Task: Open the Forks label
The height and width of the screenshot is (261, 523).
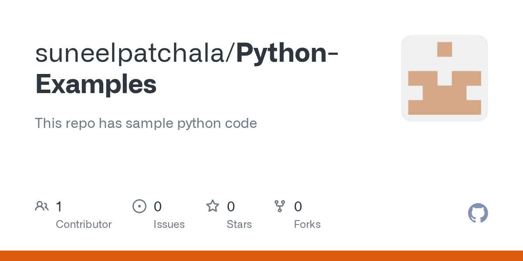Action: (x=307, y=224)
